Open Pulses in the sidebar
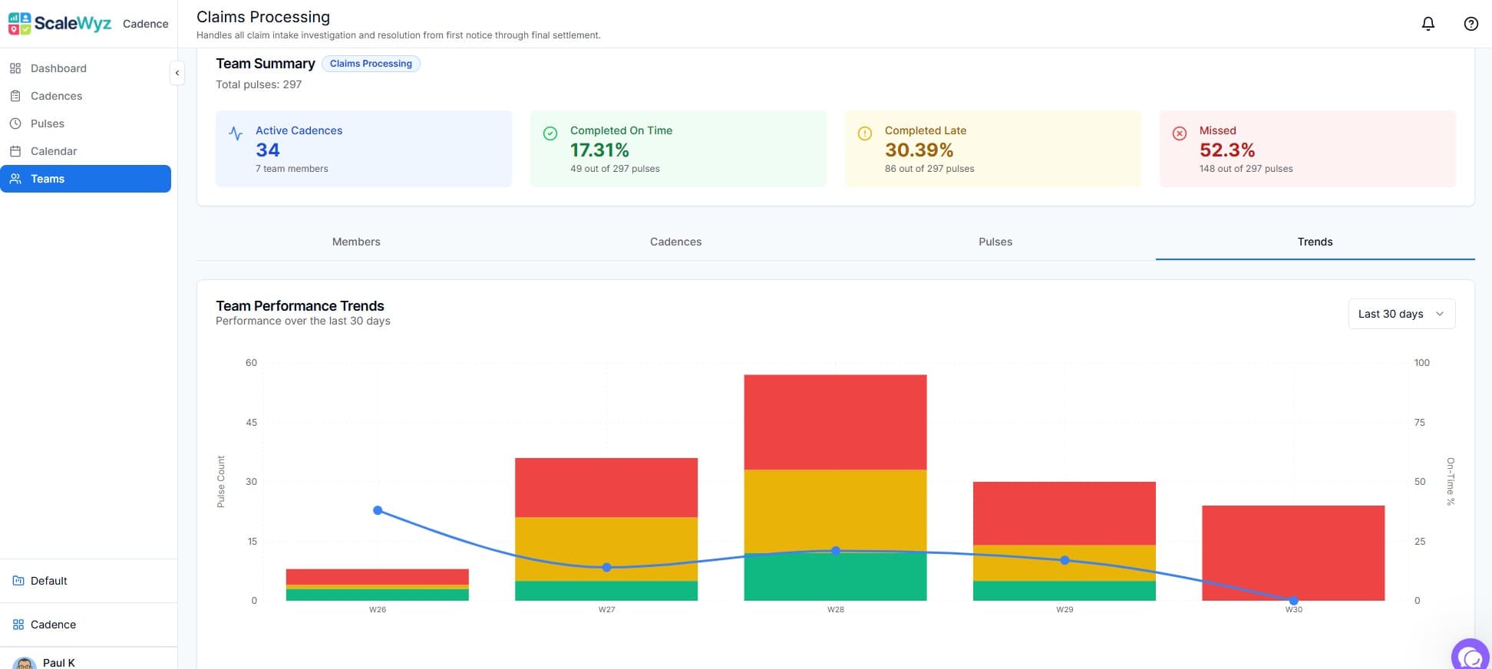Image resolution: width=1492 pixels, height=669 pixels. 48,124
